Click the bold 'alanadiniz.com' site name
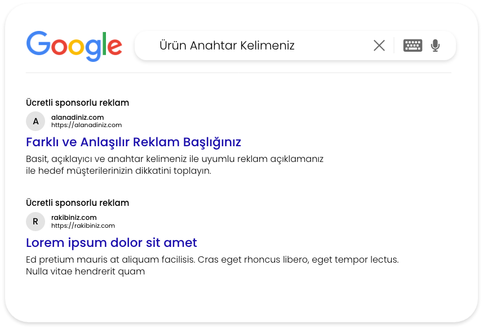Viewport: 483px width, 329px height. coord(77,117)
